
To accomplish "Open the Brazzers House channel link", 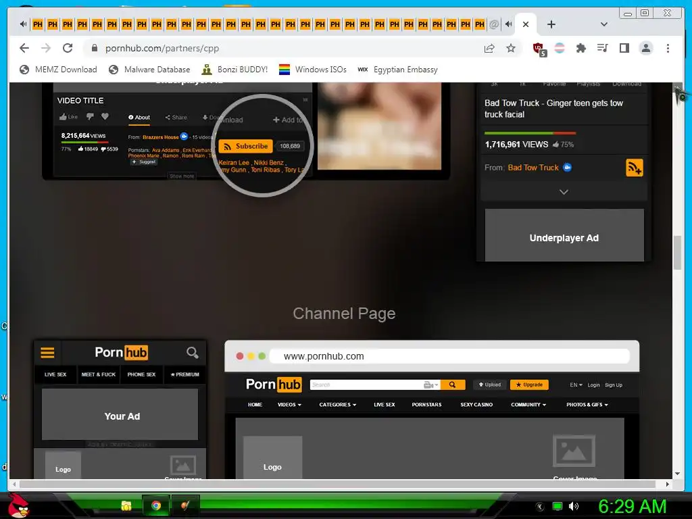I will click(161, 137).
